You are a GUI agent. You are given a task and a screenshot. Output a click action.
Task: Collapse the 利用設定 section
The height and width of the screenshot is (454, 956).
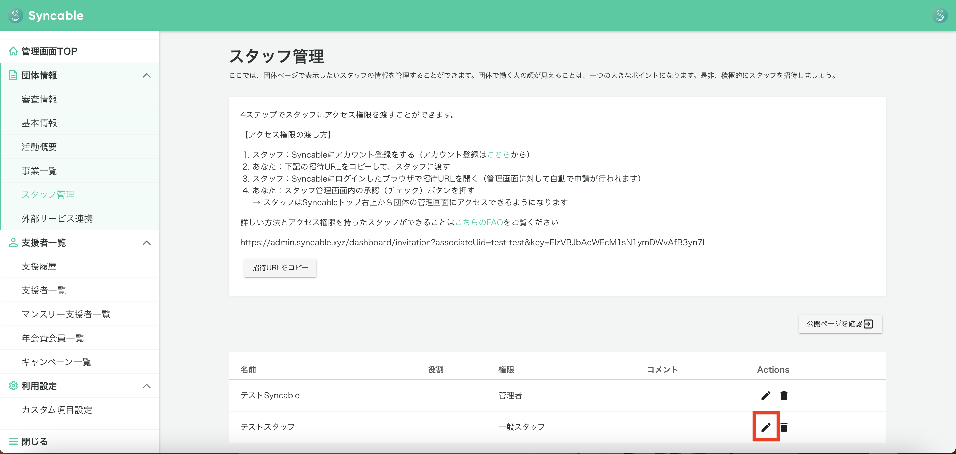(x=147, y=386)
